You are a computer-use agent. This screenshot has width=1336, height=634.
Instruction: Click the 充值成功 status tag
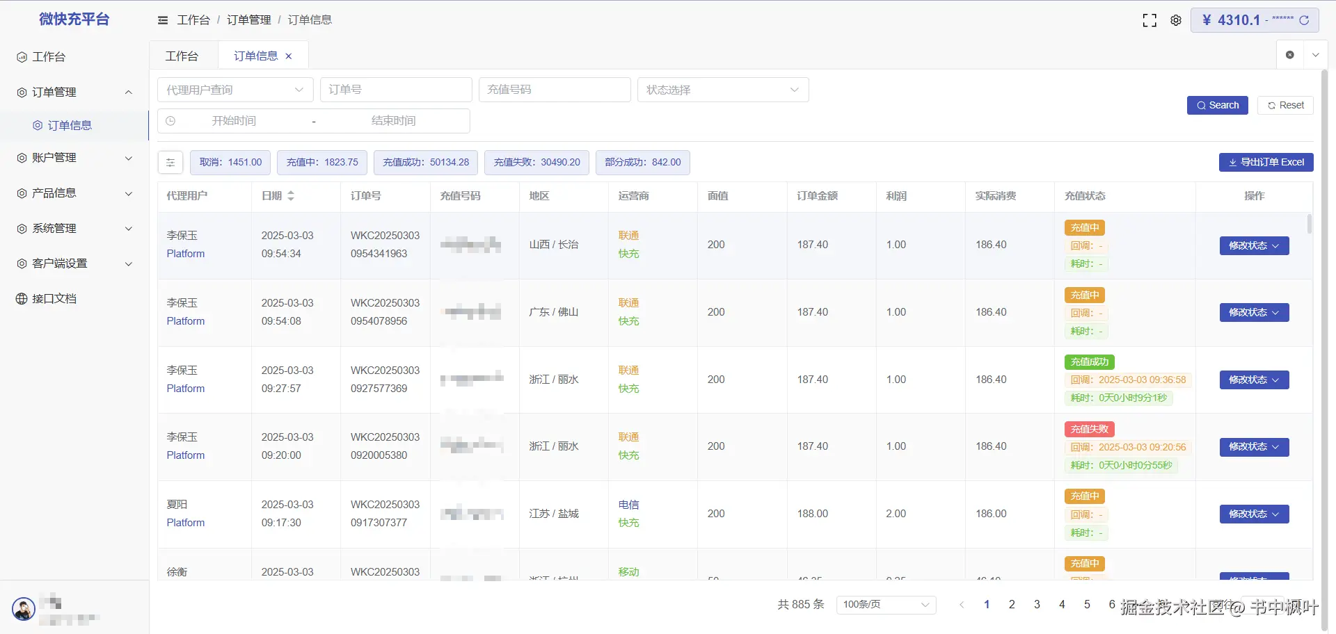click(1090, 362)
